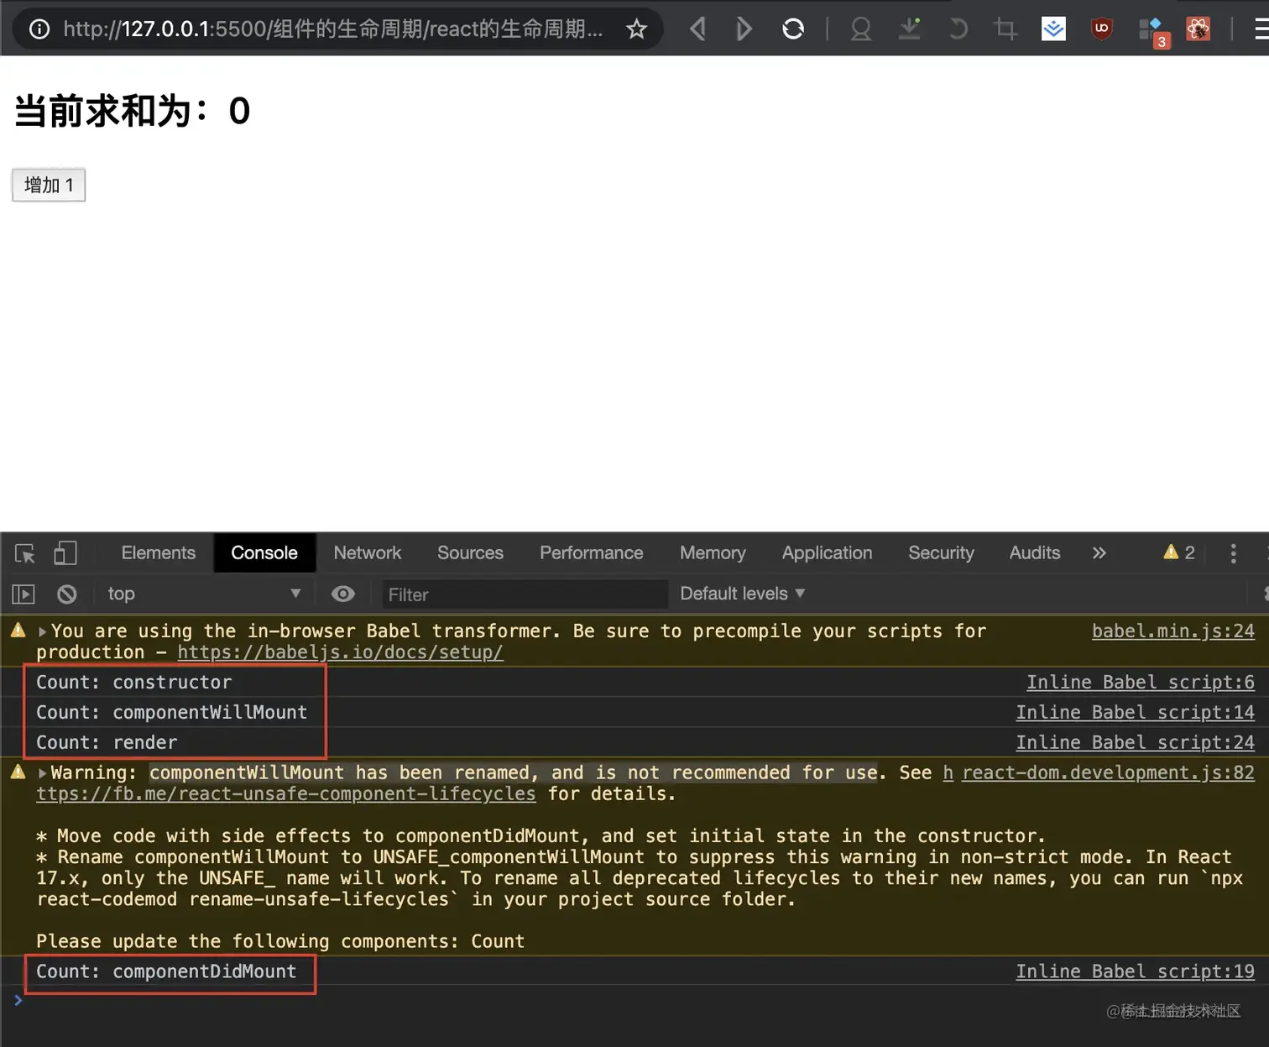Go forward to the next page
The height and width of the screenshot is (1047, 1269).
click(x=744, y=29)
